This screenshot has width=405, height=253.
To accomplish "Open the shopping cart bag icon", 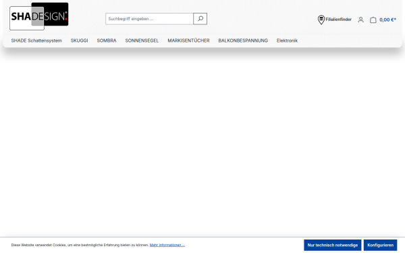I will 373,20.
